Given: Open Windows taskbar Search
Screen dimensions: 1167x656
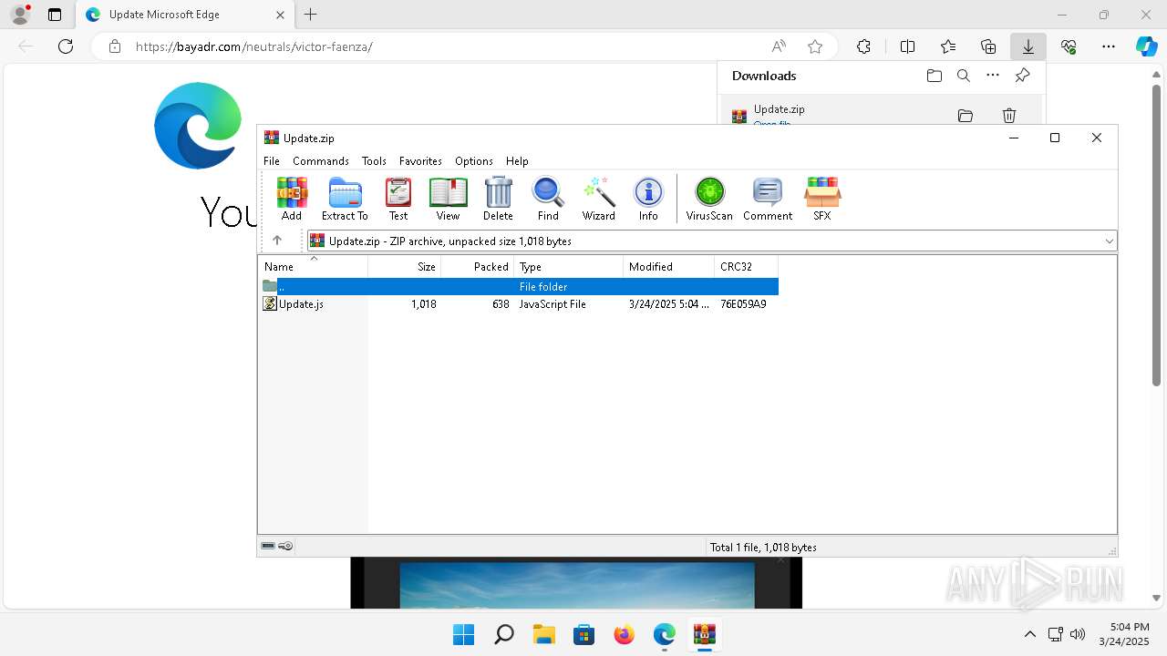Looking at the screenshot, I should (x=503, y=634).
